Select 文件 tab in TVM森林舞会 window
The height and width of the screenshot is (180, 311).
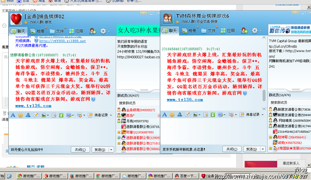tap(209, 31)
